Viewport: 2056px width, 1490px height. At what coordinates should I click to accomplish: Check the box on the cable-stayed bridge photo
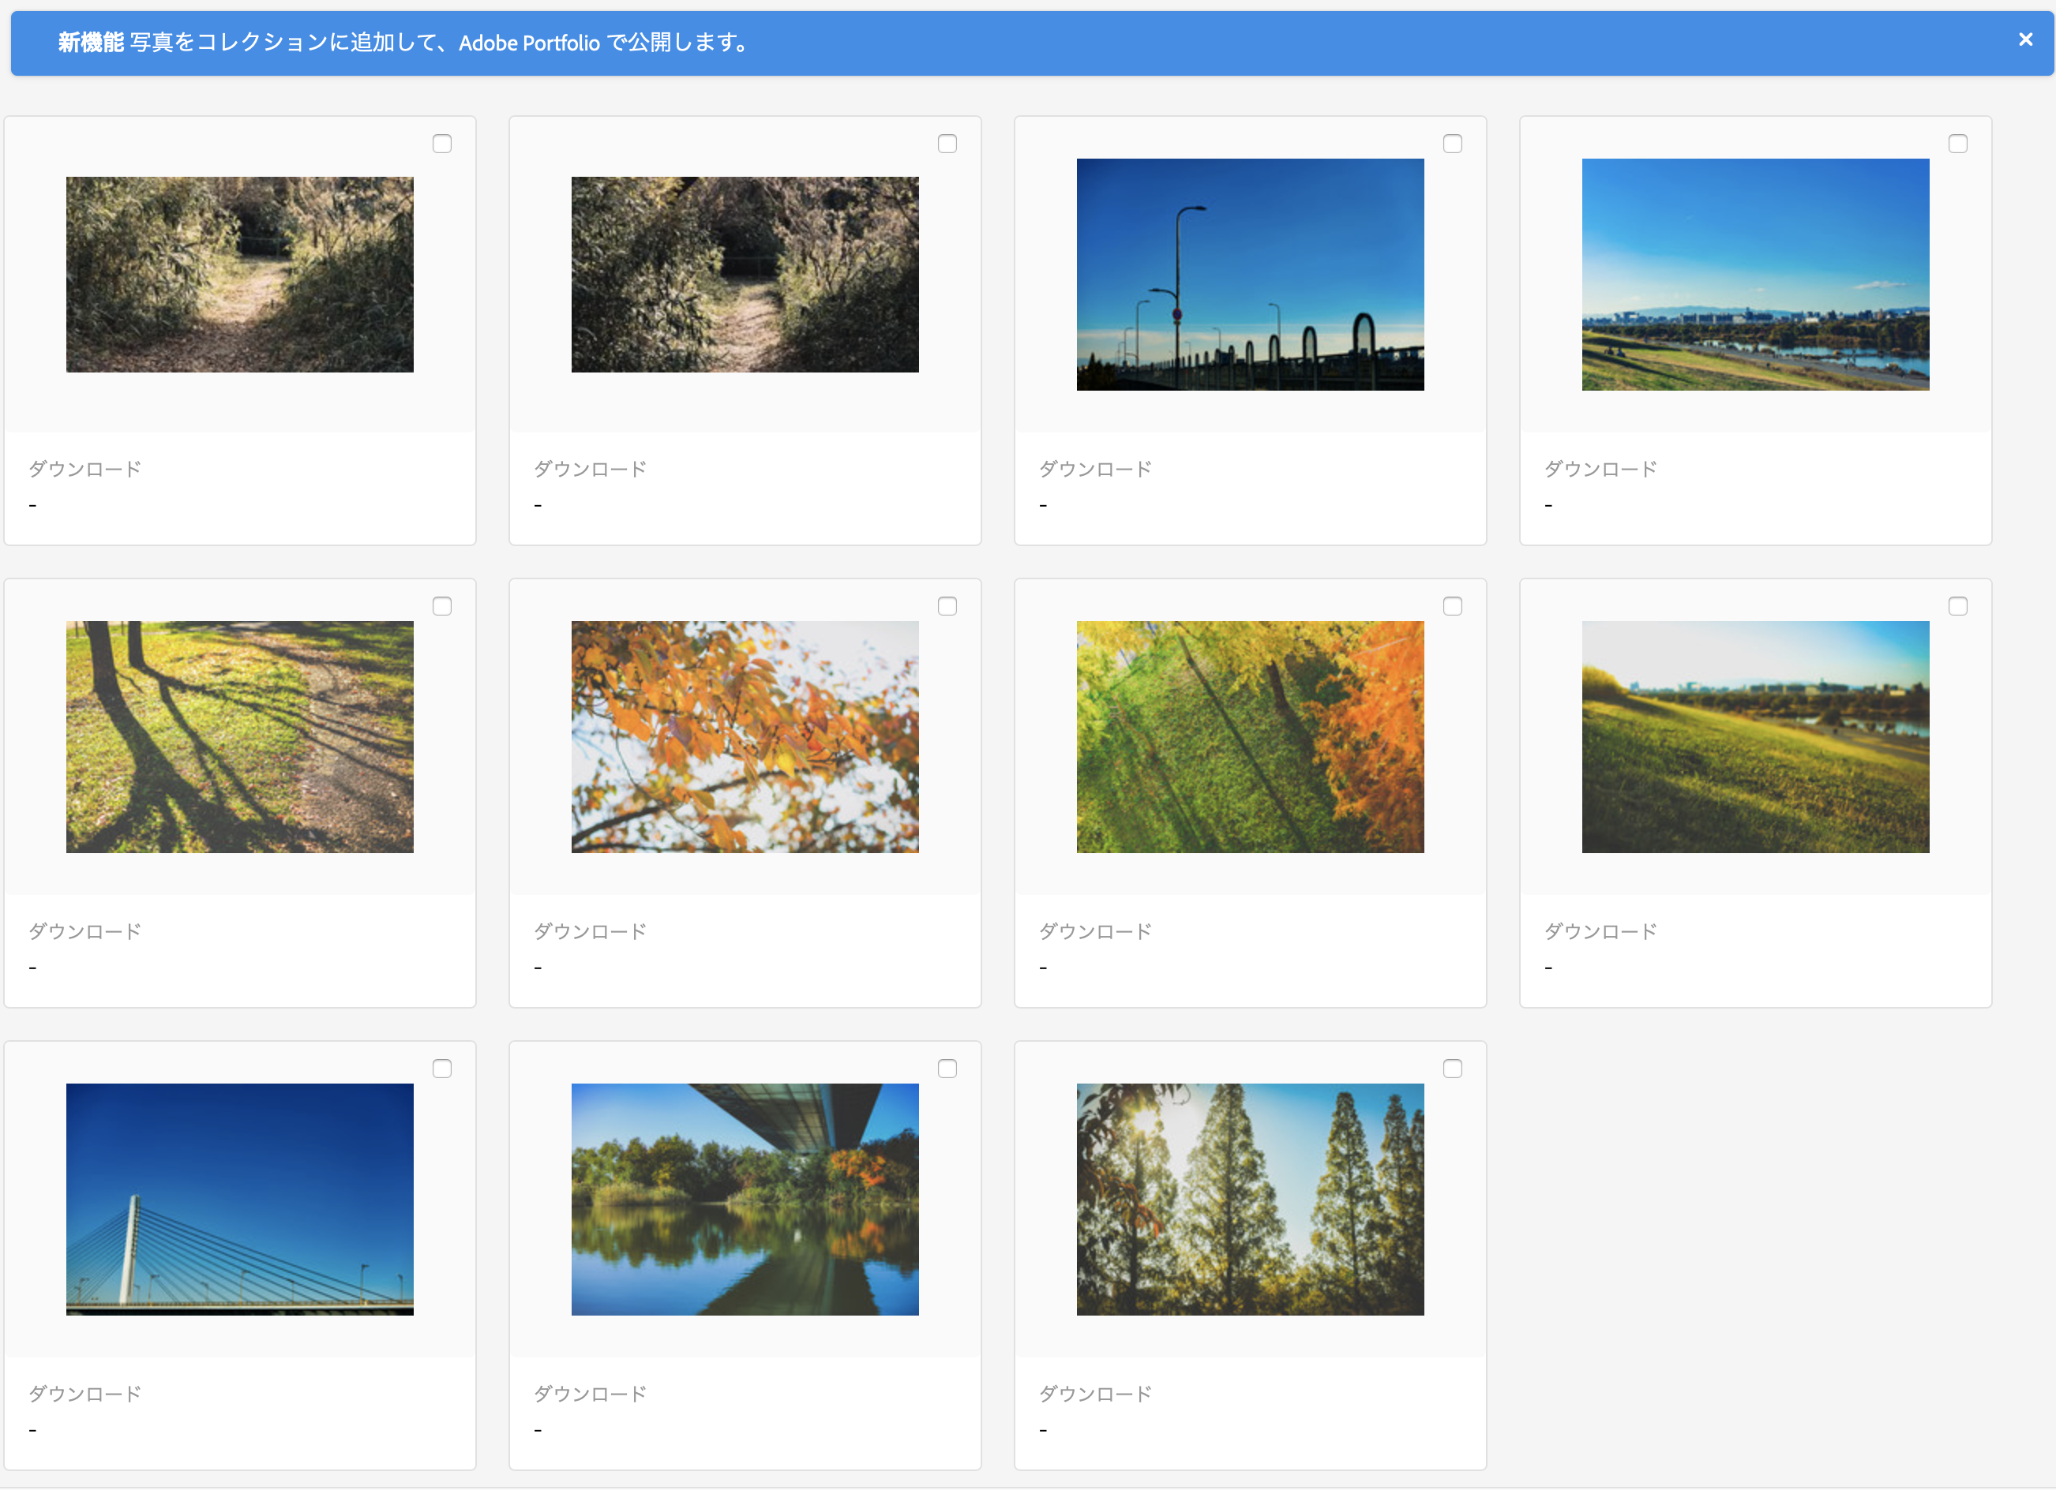(x=441, y=1068)
